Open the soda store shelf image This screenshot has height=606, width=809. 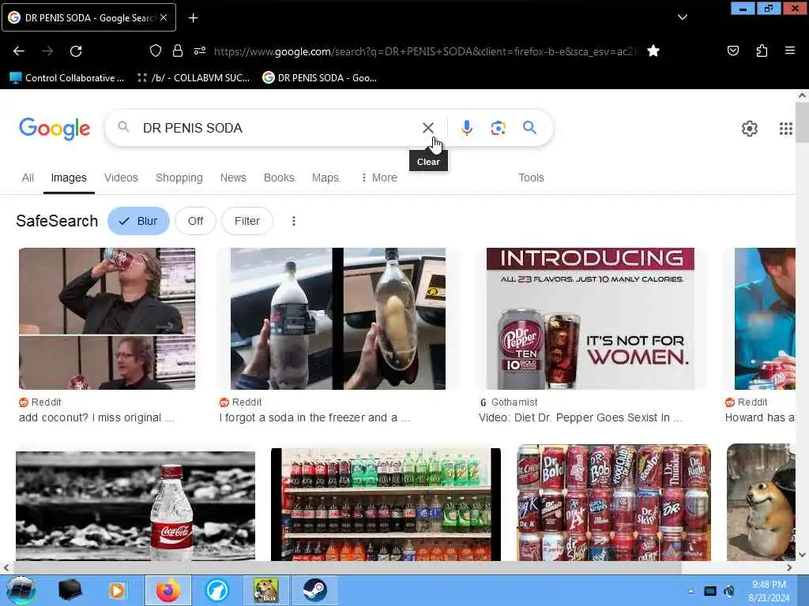386,504
